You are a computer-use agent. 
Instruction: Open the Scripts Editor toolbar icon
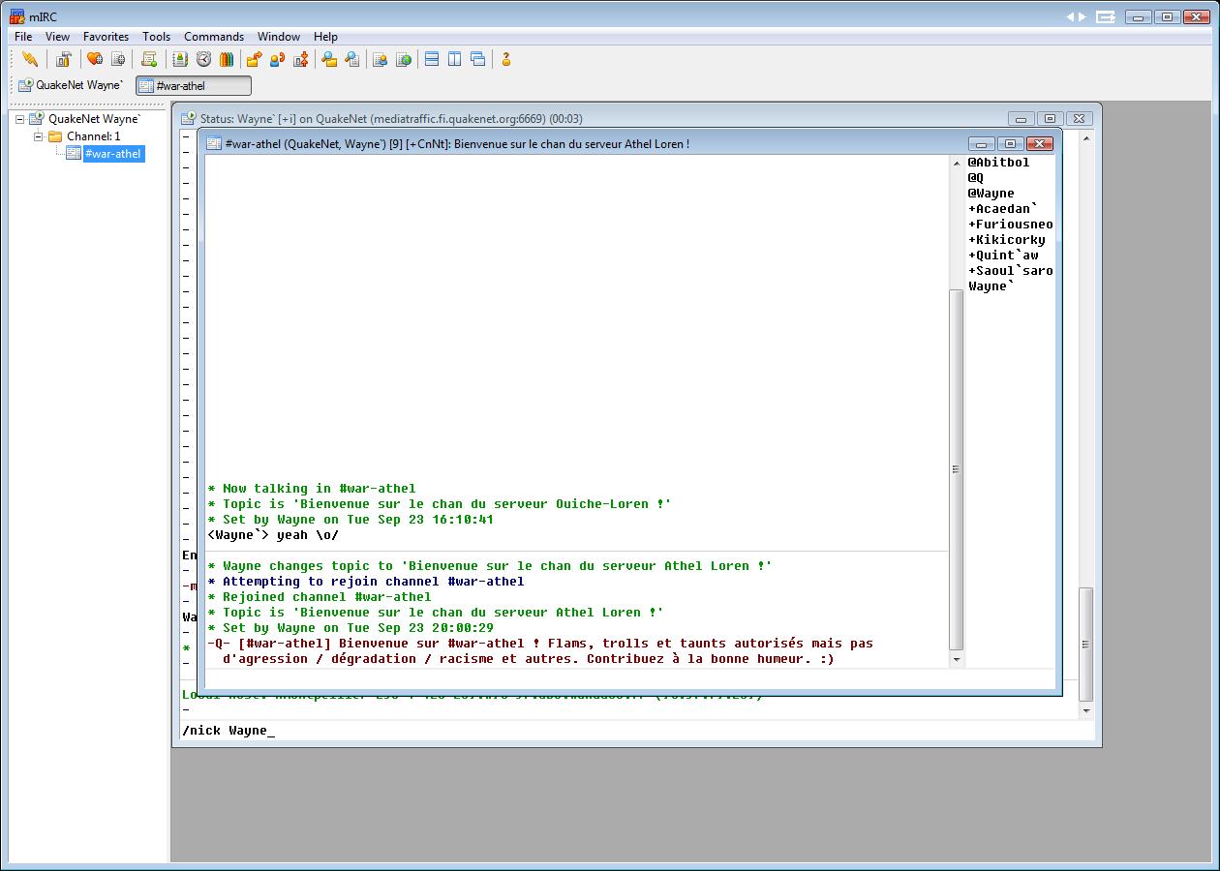[149, 59]
